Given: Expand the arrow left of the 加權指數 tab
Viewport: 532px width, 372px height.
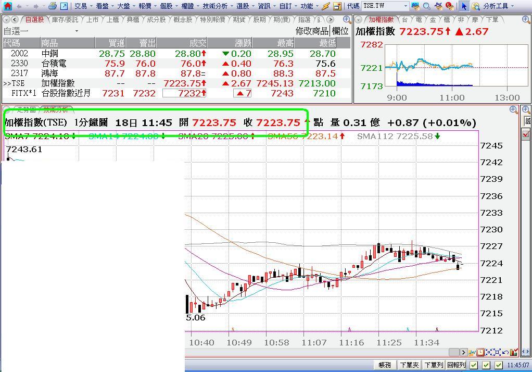Looking at the screenshot, I should 358,20.
